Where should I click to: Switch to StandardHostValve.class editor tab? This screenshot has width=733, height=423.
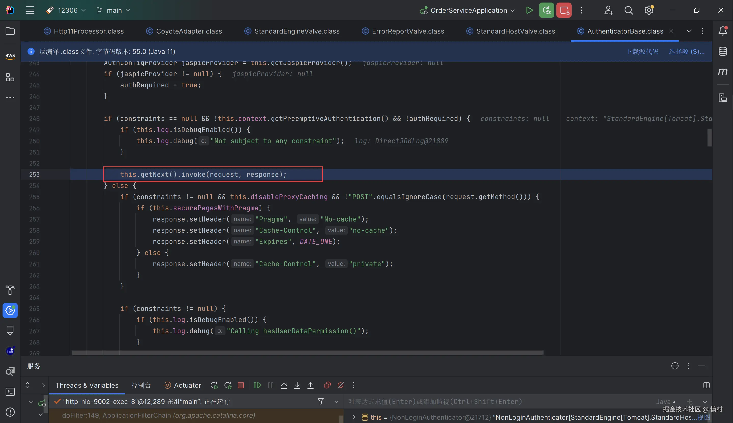[x=515, y=31]
